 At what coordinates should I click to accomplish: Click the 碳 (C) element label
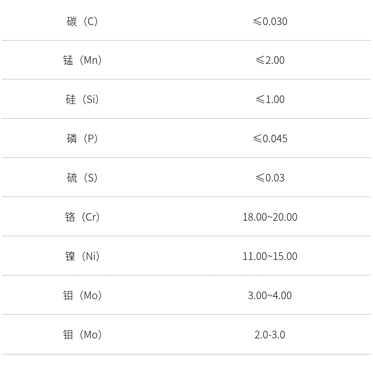click(x=83, y=21)
